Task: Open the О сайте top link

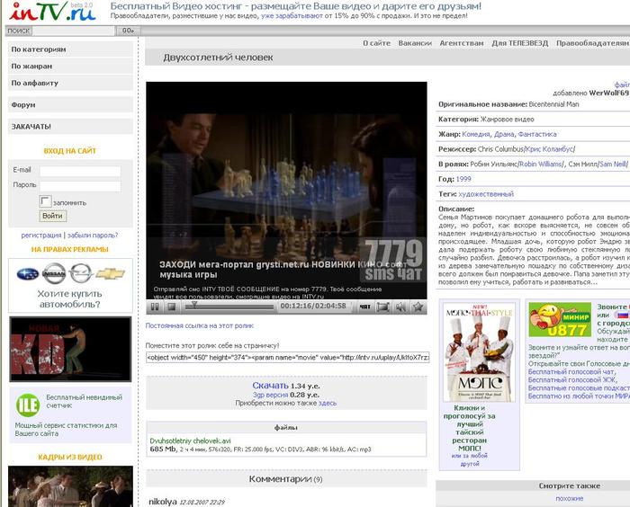Action: coord(376,43)
